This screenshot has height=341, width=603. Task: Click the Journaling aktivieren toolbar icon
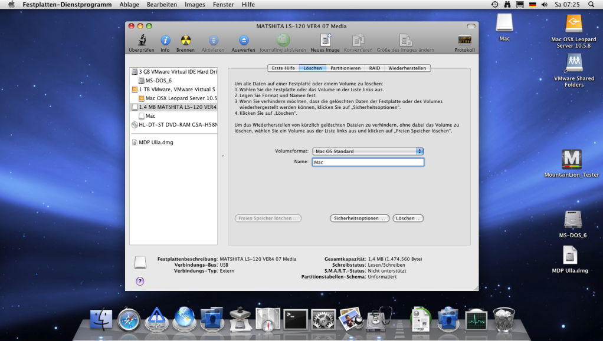click(283, 40)
